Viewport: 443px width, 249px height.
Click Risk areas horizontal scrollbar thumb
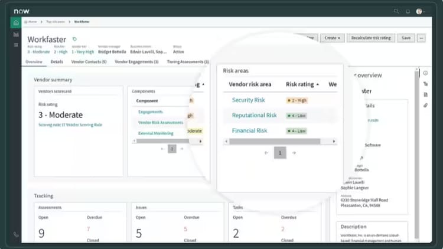275,141
